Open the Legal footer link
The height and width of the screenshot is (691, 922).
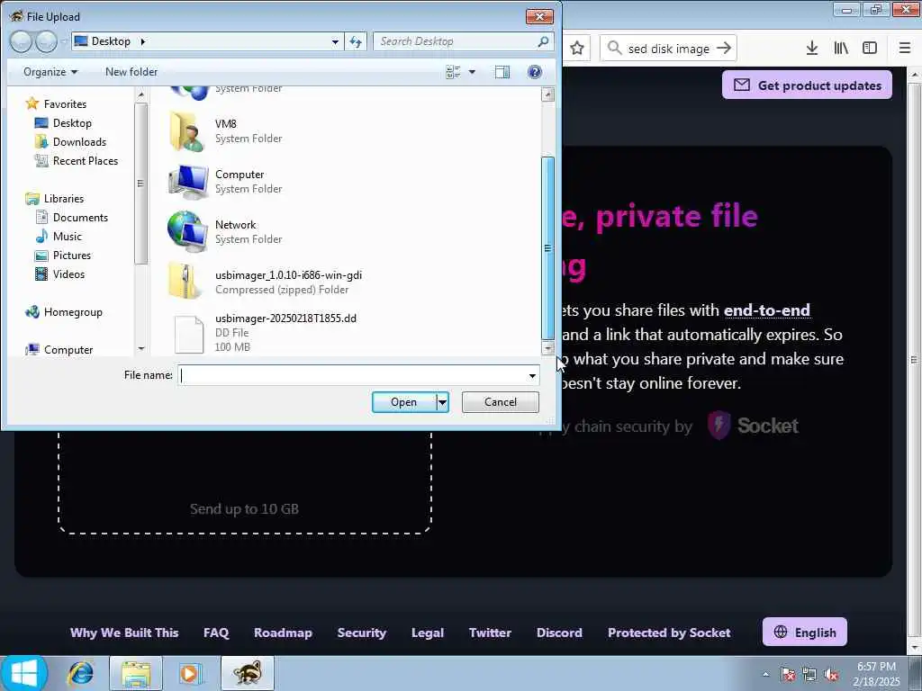tap(428, 633)
